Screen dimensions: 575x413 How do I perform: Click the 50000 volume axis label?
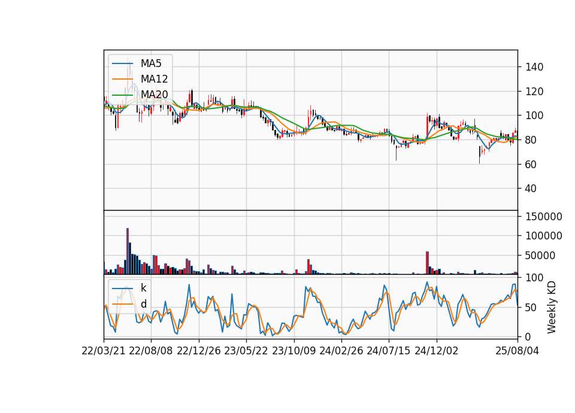pyautogui.click(x=540, y=256)
